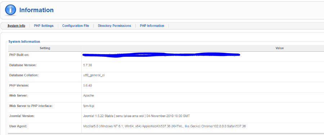Click the Mozilla/5.0 user agent string
324x135 pixels.
tap(164, 126)
